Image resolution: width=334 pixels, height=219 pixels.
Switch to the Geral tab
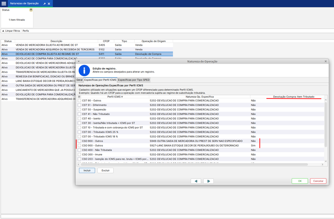click(79, 80)
